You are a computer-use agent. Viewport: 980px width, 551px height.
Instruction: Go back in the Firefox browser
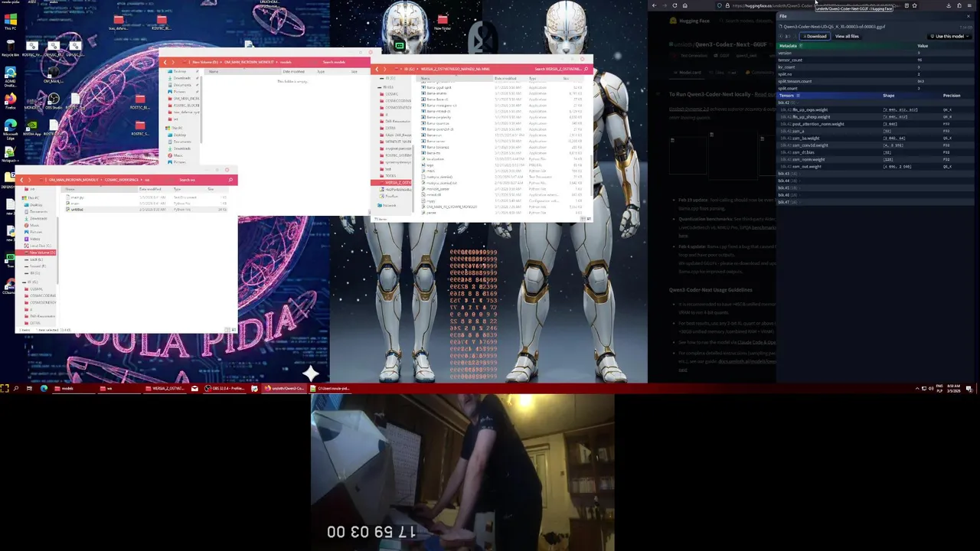tap(654, 5)
